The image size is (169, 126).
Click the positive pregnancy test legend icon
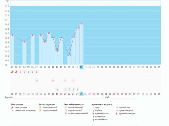tap(65, 107)
